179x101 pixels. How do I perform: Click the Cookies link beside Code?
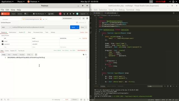coord(82,33)
